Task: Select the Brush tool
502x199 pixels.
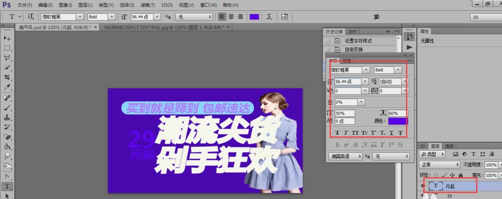Action: 7,107
